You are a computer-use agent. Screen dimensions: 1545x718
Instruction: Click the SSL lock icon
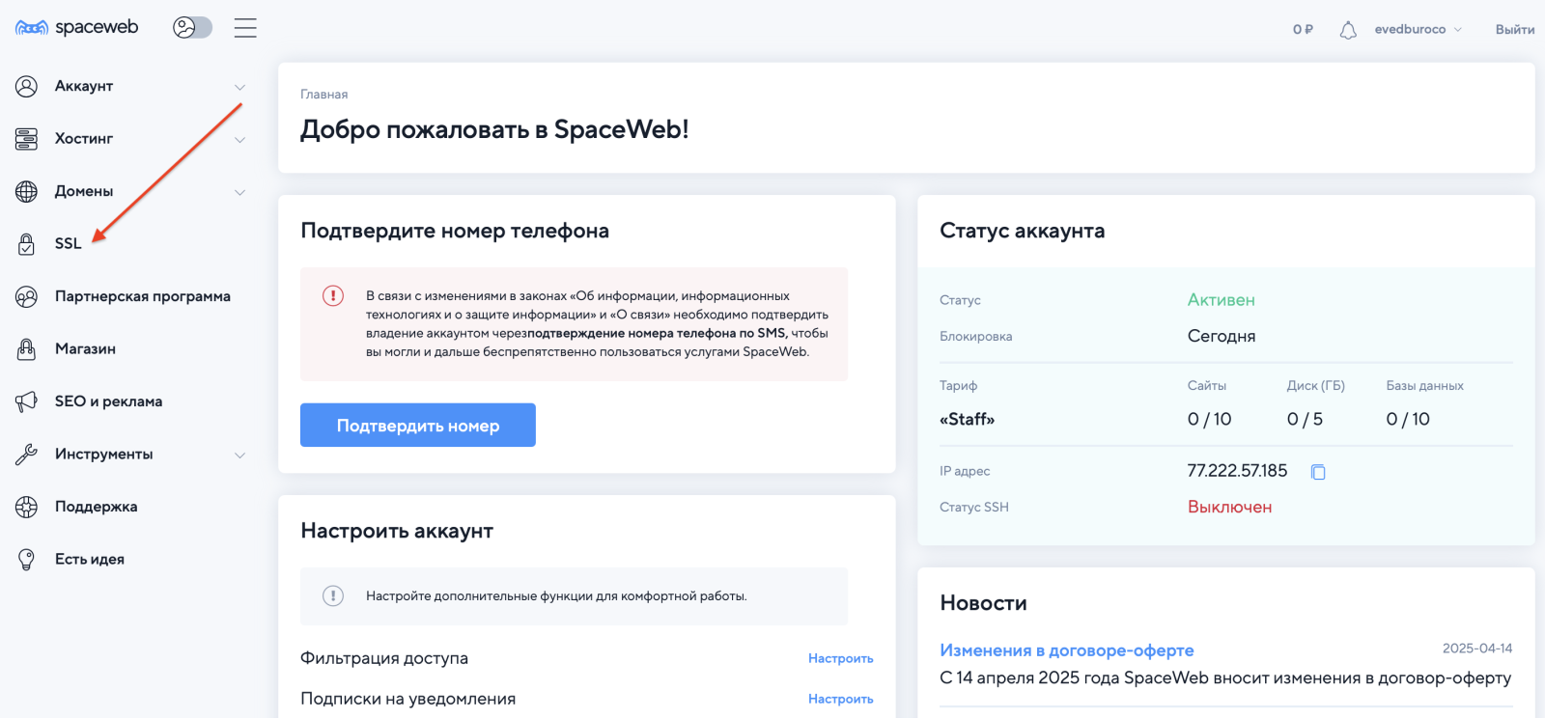26,244
